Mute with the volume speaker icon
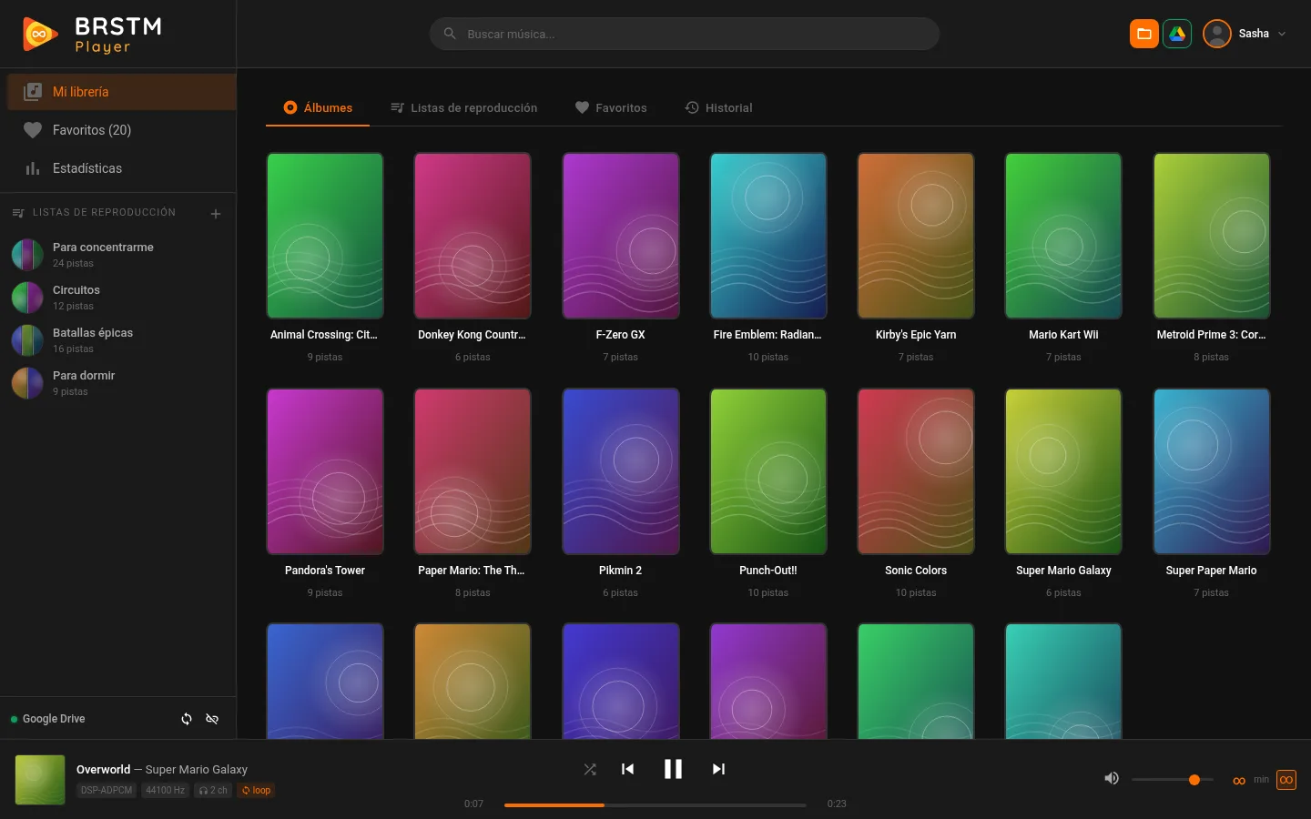1311x819 pixels. (1112, 779)
